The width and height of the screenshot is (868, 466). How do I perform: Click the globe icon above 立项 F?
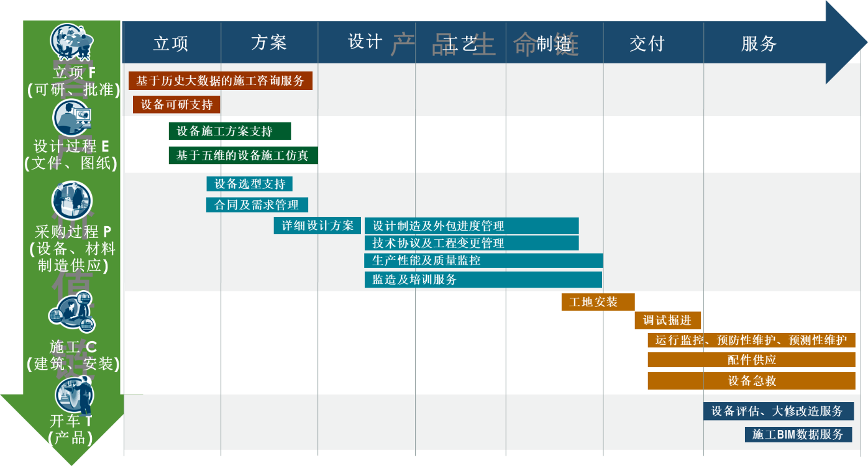(72, 42)
